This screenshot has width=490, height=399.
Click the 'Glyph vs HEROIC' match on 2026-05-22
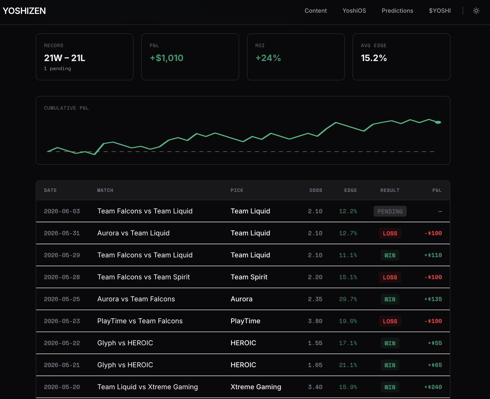(x=125, y=343)
